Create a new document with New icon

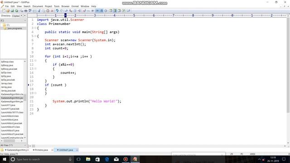click(4, 11)
